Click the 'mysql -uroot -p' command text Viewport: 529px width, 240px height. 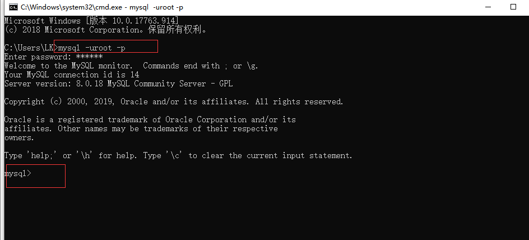92,48
